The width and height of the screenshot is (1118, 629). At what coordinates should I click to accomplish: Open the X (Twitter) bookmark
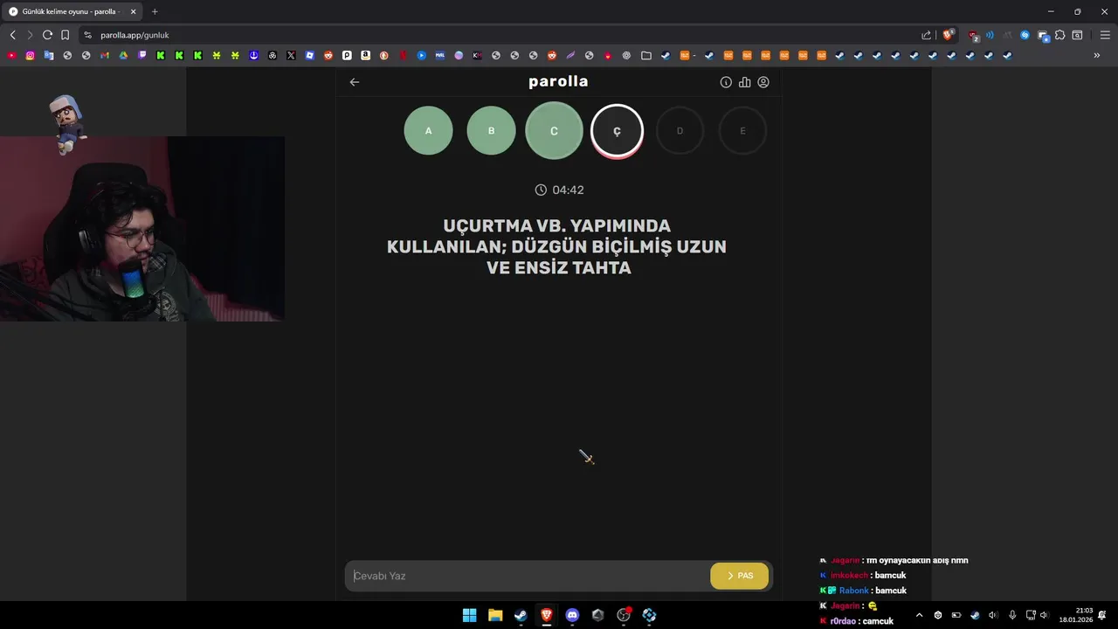point(291,55)
